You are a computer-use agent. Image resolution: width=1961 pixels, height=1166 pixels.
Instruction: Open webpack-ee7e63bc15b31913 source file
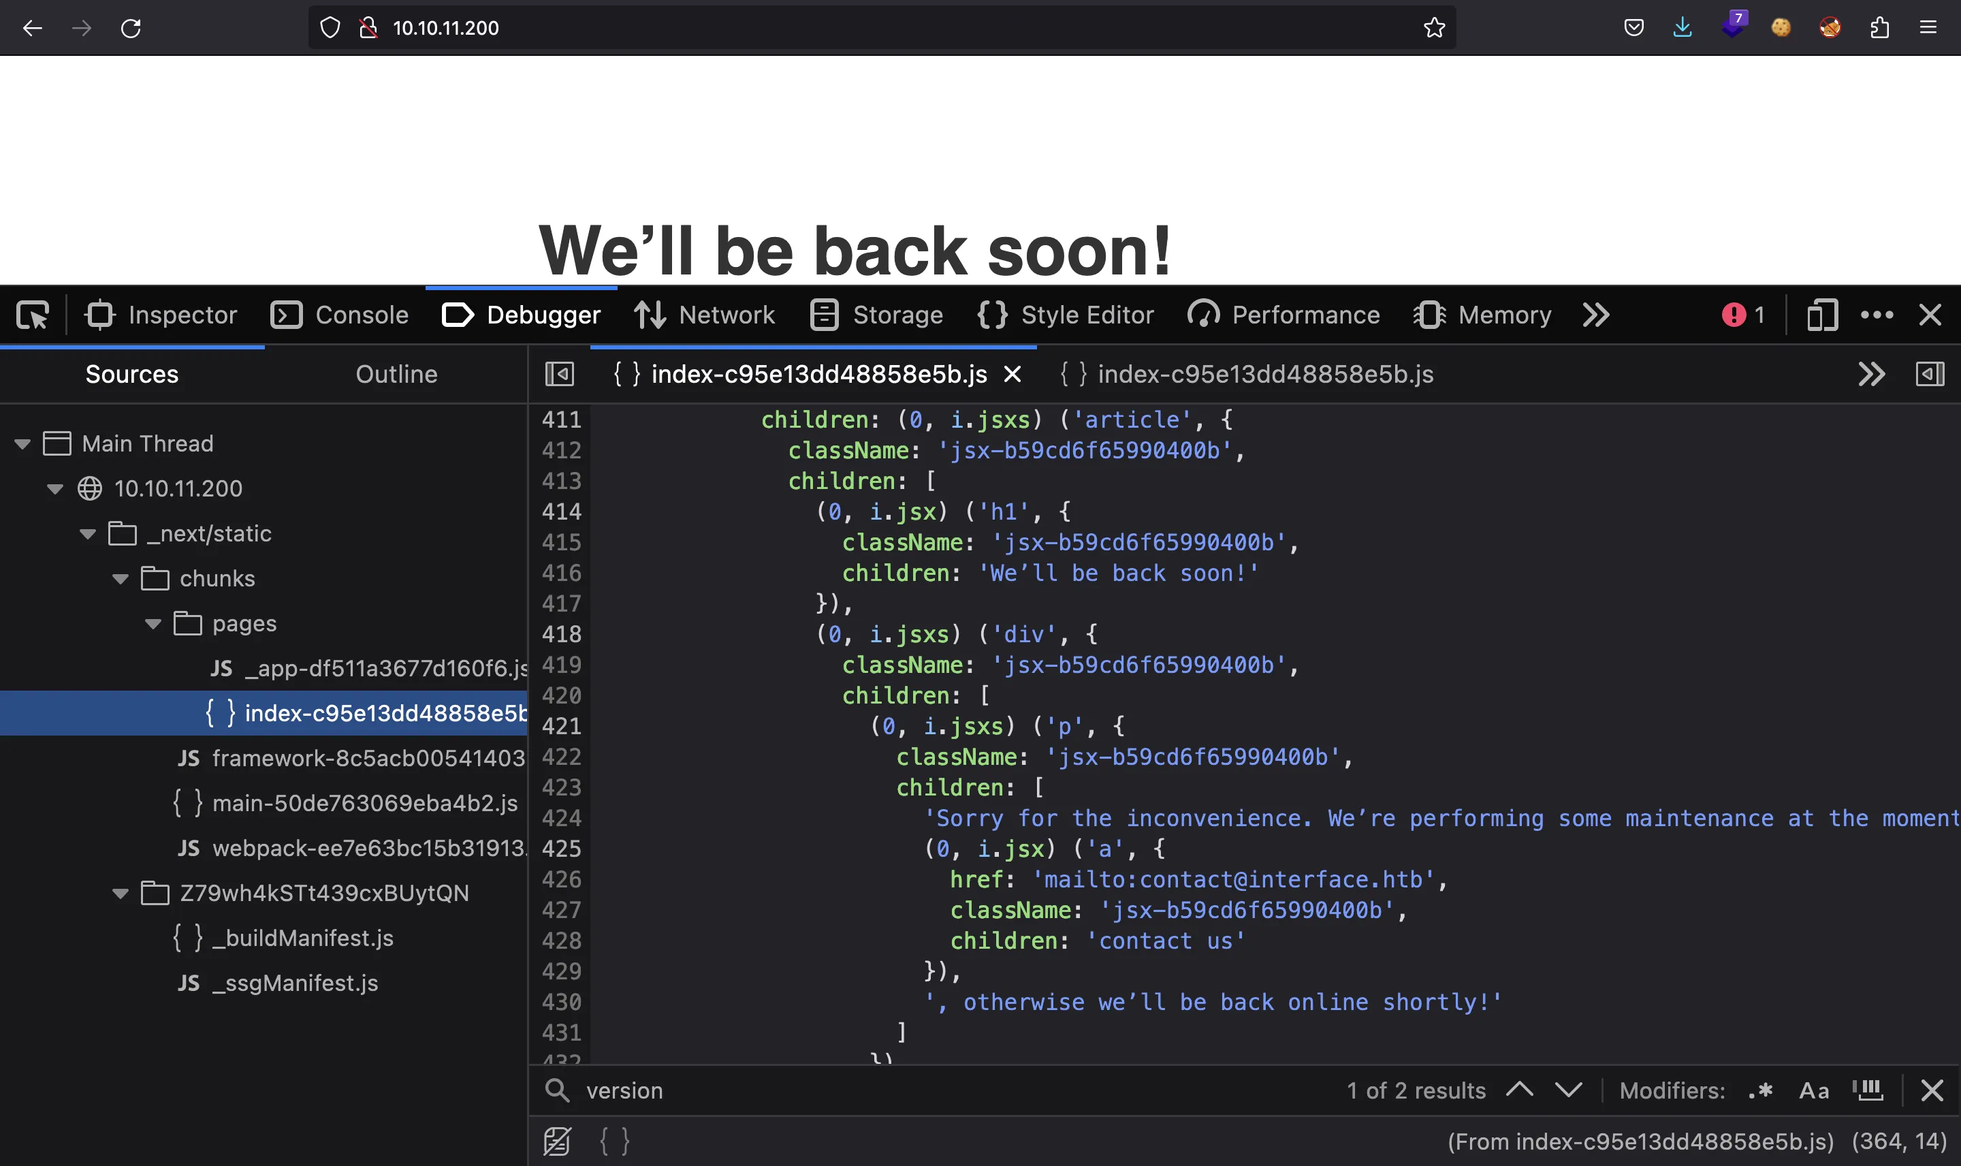(x=352, y=849)
